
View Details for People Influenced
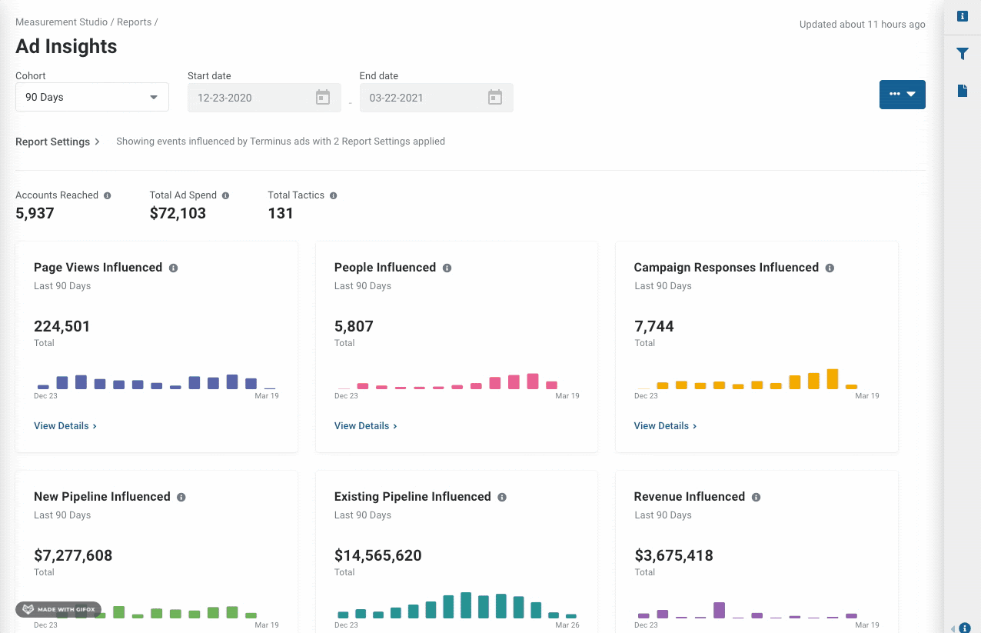[x=366, y=426]
